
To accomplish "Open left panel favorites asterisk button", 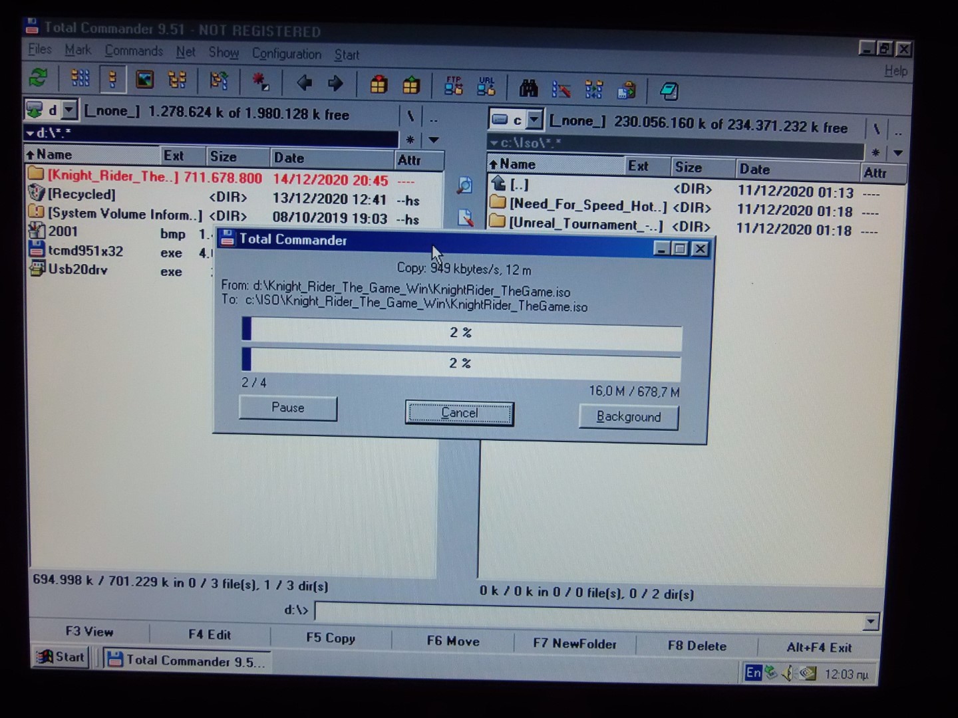I will pos(410,140).
